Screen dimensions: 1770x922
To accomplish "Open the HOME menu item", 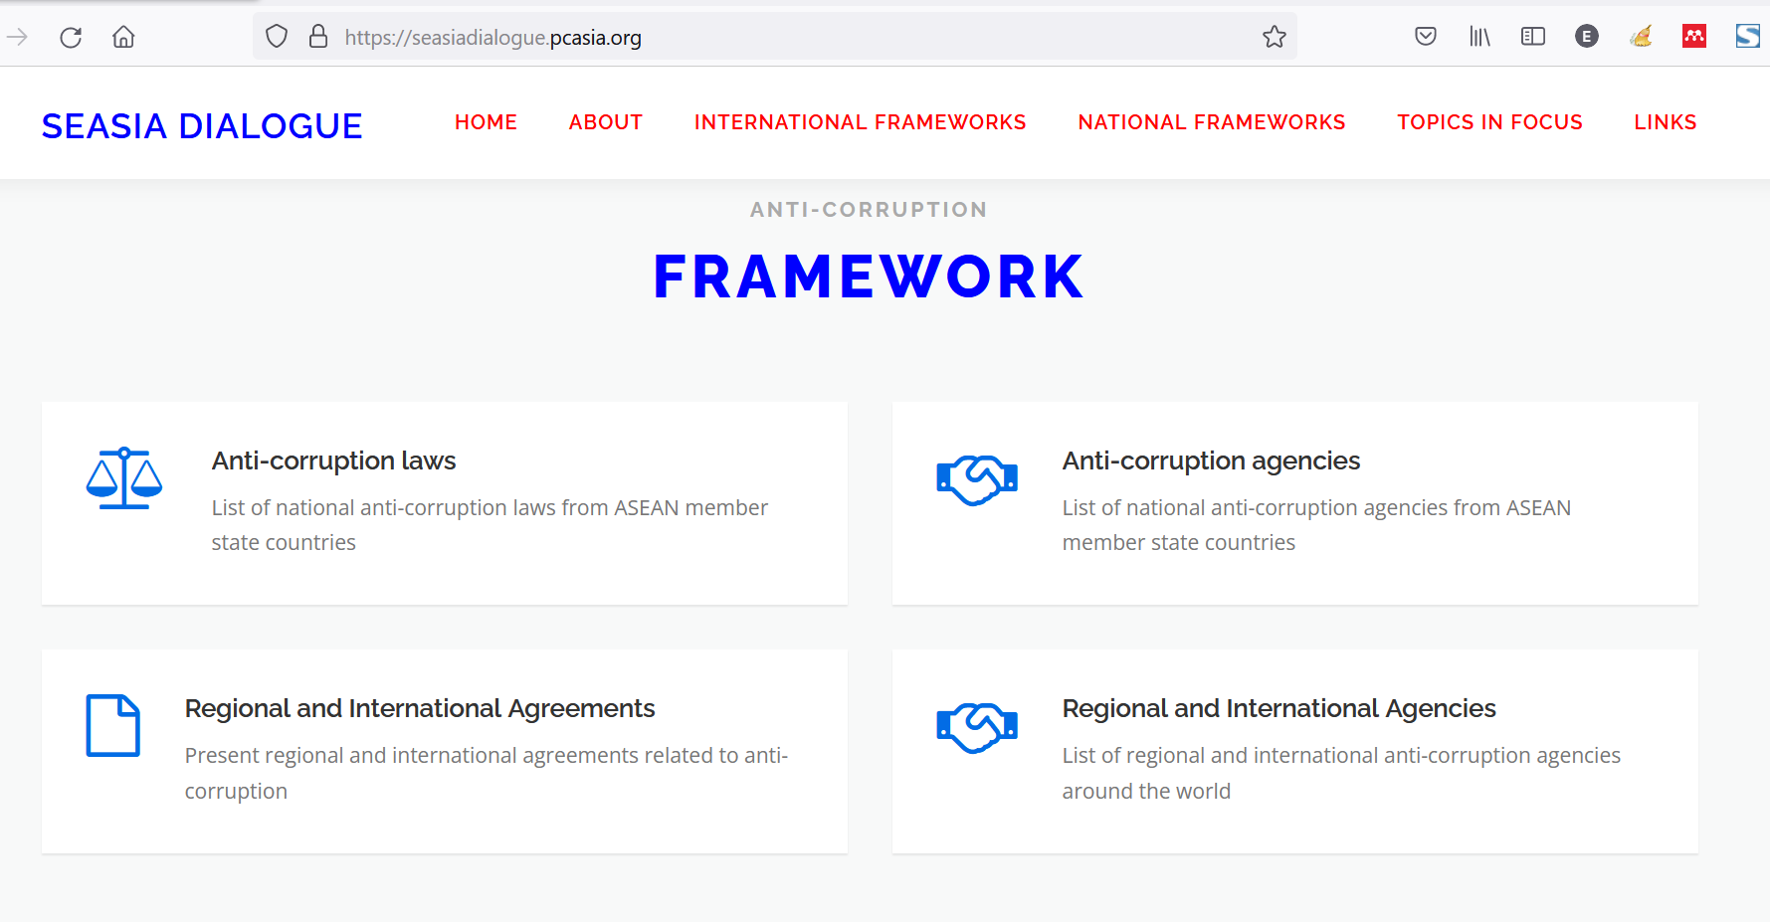I will point(486,122).
